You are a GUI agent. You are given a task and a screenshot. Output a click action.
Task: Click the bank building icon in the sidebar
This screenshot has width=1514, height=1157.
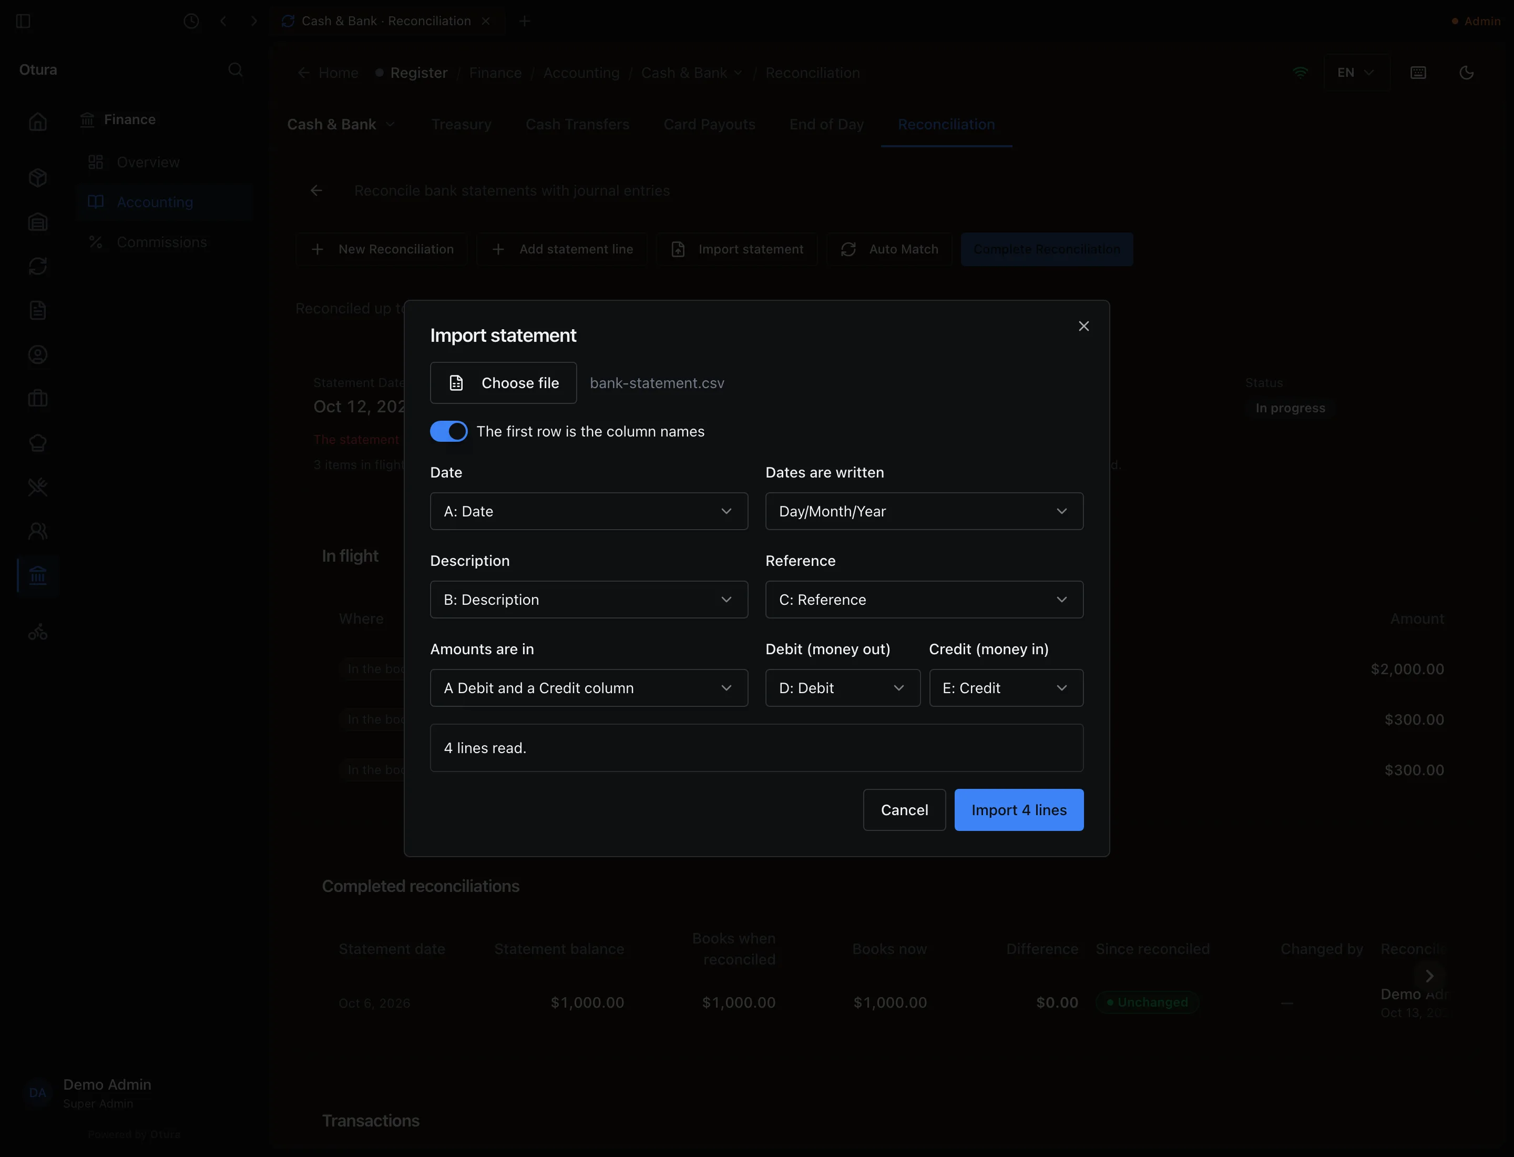point(38,575)
